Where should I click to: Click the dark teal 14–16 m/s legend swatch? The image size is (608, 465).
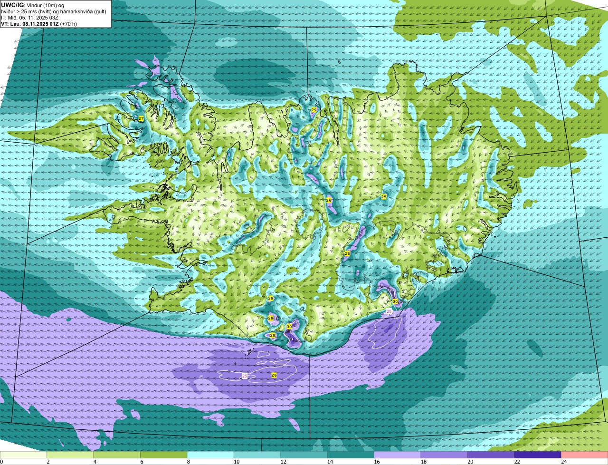point(351,455)
